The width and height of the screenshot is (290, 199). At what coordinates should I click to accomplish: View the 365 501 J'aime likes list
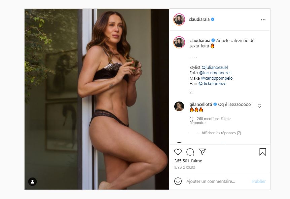pyautogui.click(x=188, y=161)
